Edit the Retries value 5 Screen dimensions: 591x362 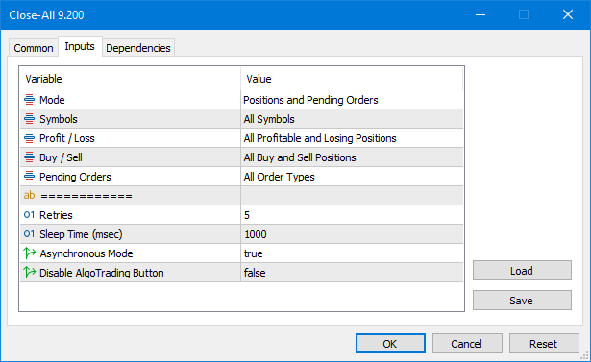point(352,215)
